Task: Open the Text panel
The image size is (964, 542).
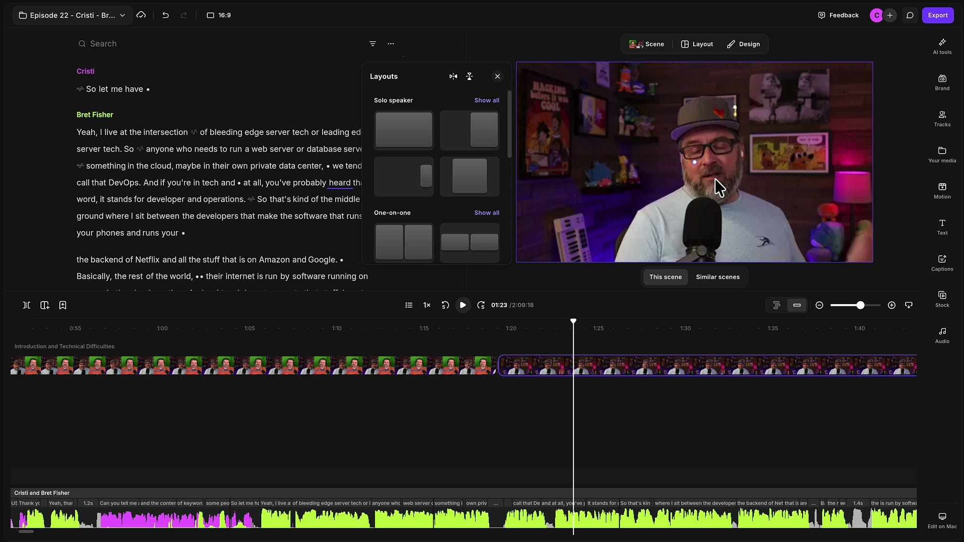Action: (x=942, y=227)
